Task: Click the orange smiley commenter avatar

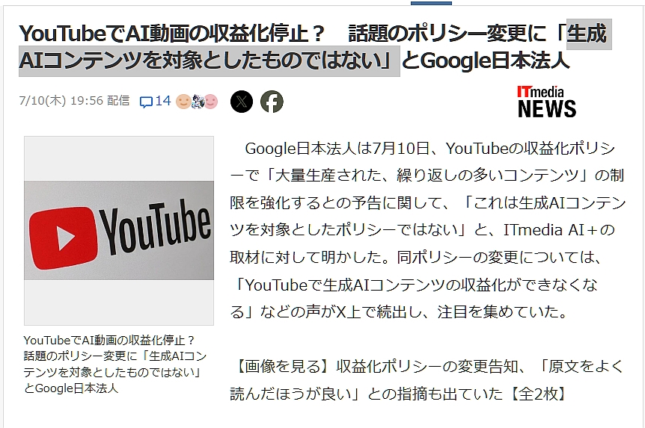Action: tap(183, 102)
